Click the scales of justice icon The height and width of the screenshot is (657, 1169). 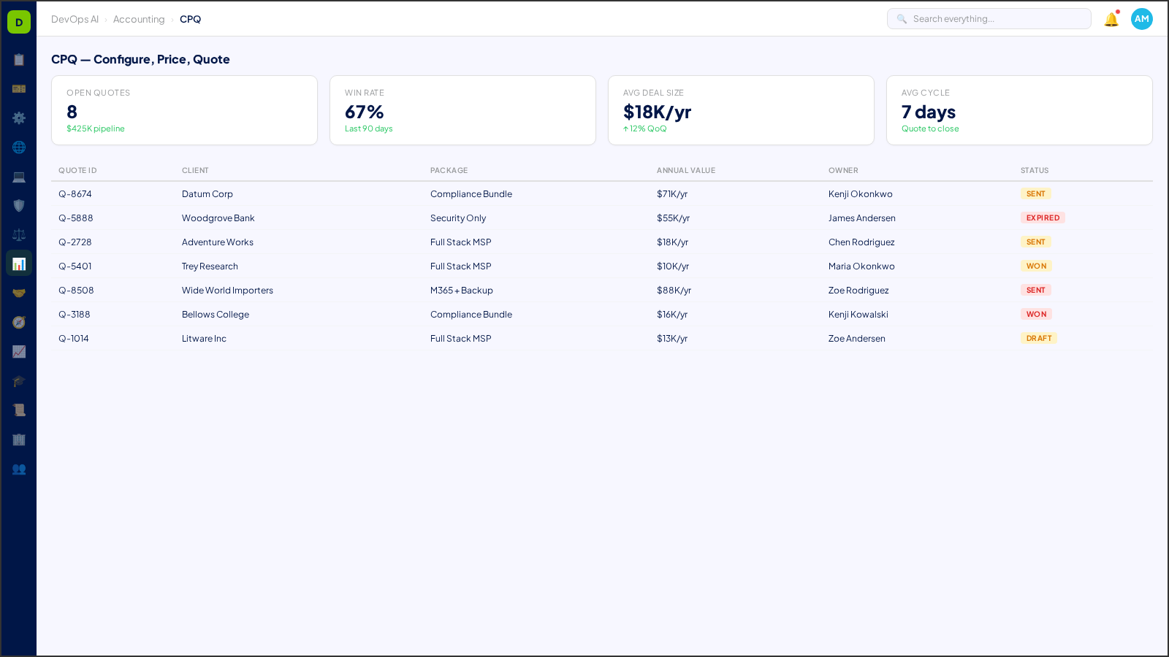pyautogui.click(x=19, y=234)
